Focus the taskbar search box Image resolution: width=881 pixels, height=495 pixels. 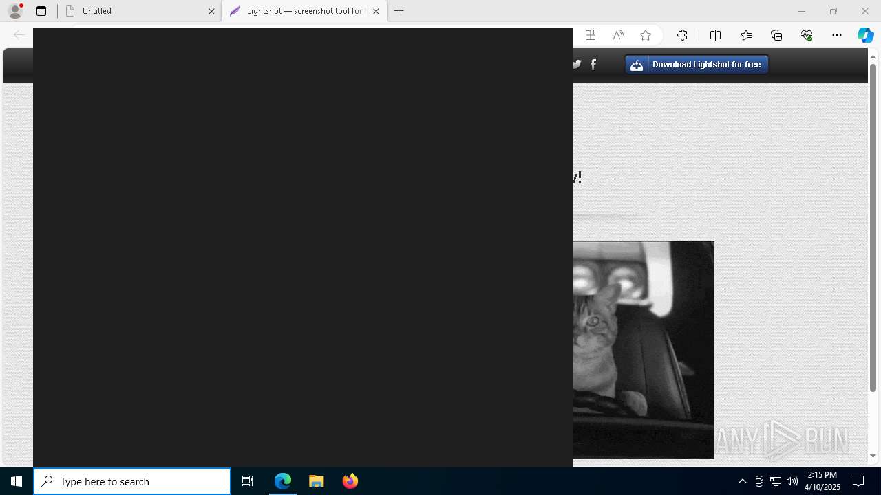pyautogui.click(x=132, y=481)
